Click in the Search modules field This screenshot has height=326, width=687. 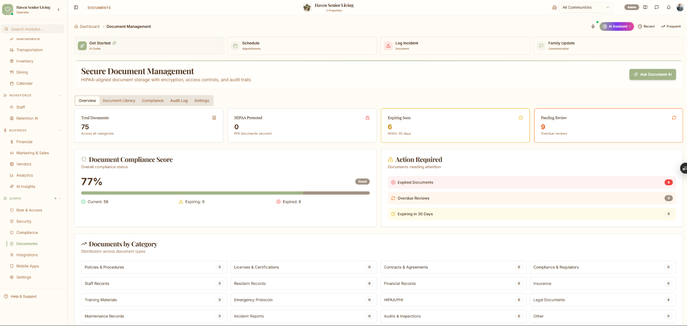coord(33,29)
